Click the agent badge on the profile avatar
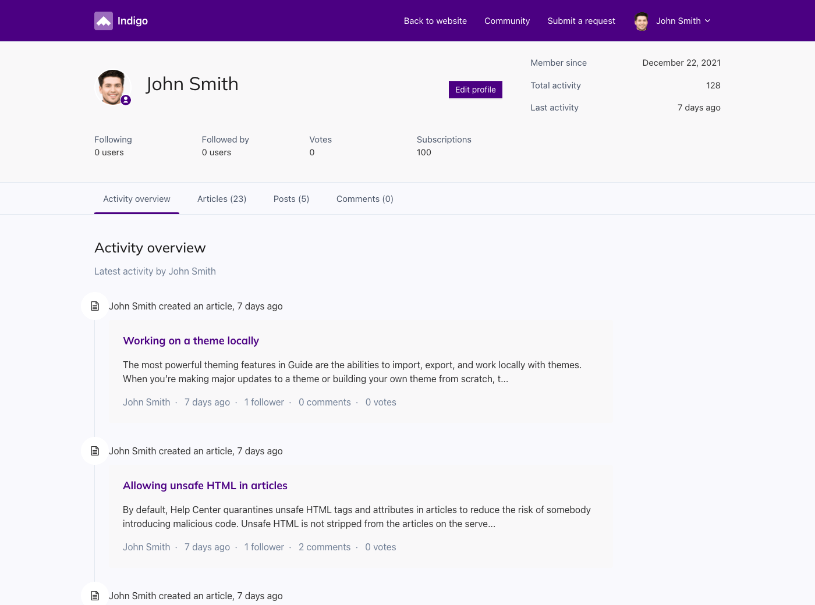 [126, 100]
